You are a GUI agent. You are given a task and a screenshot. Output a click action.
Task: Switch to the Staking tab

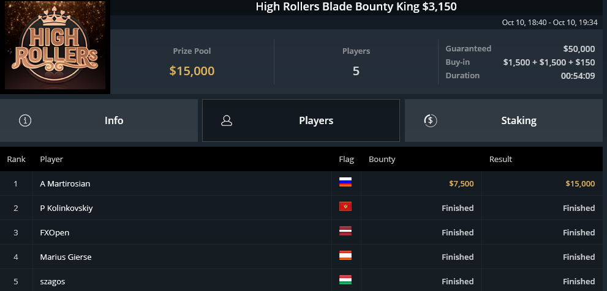(x=503, y=120)
